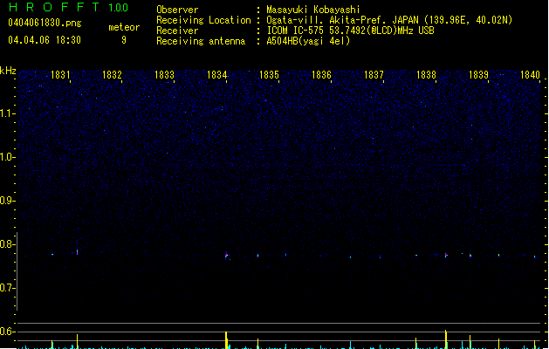Viewport: 549px width, 349px height.
Task: Click the tall yellow intensity spike after 1838
Action: (x=446, y=339)
